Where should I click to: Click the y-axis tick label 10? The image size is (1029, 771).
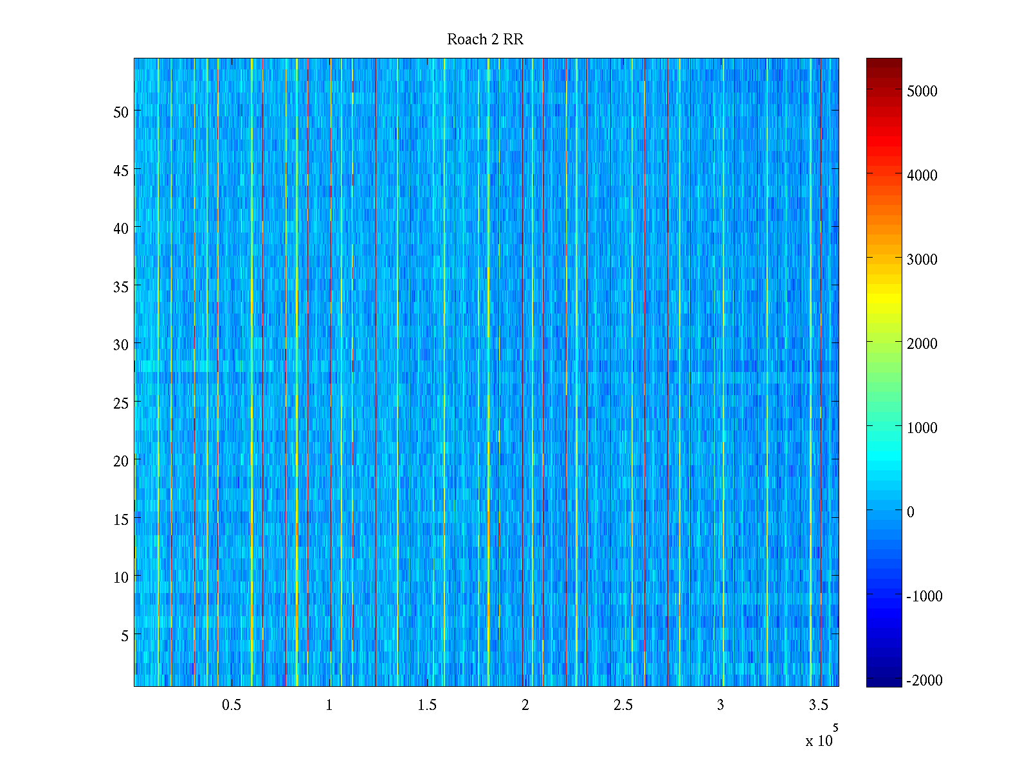click(x=121, y=578)
